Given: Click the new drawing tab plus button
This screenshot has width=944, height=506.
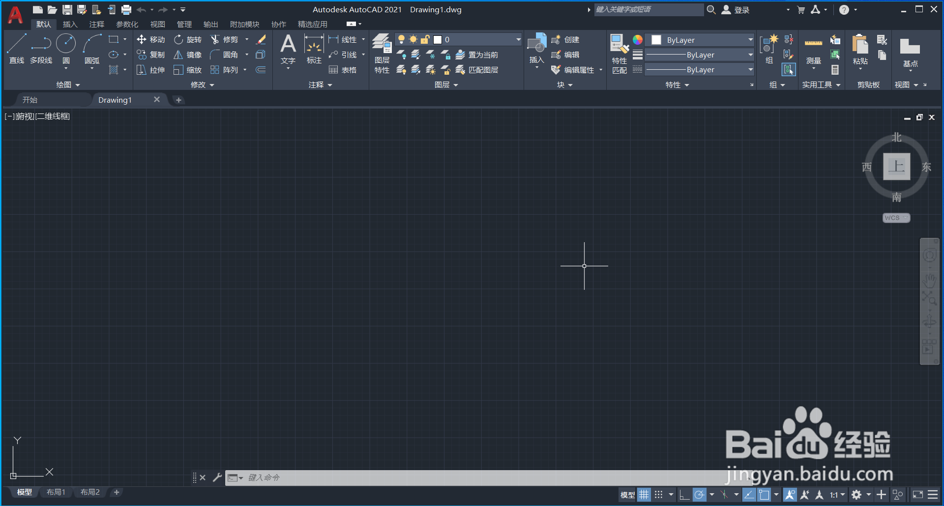Looking at the screenshot, I should tap(179, 100).
